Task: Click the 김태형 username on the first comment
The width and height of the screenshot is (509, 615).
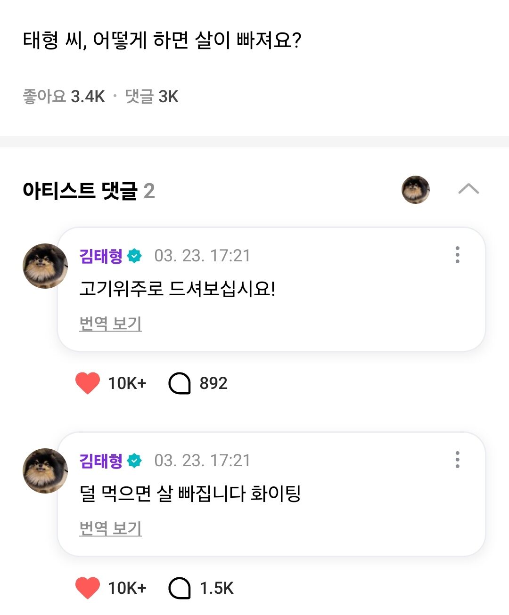Action: tap(101, 256)
